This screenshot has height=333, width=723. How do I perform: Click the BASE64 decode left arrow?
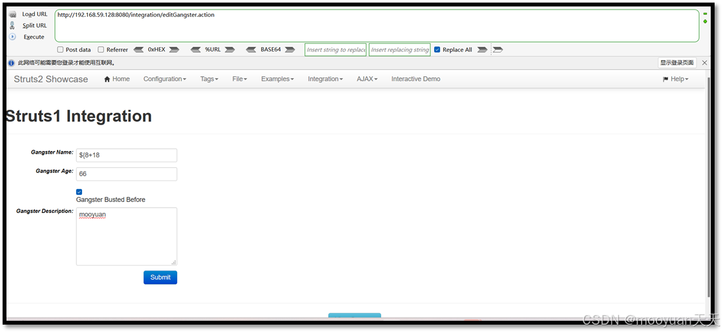click(x=251, y=50)
